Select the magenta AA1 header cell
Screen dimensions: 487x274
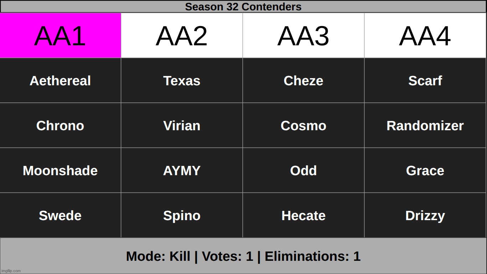60,35
